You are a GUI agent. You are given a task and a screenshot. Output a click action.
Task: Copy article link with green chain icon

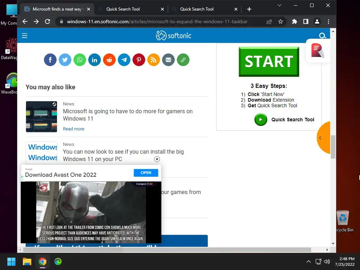click(x=183, y=60)
